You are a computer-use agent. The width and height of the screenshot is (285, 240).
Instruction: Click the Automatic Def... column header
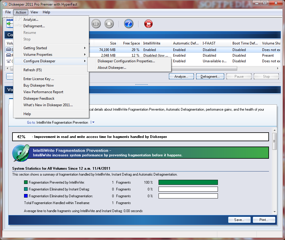(x=186, y=43)
